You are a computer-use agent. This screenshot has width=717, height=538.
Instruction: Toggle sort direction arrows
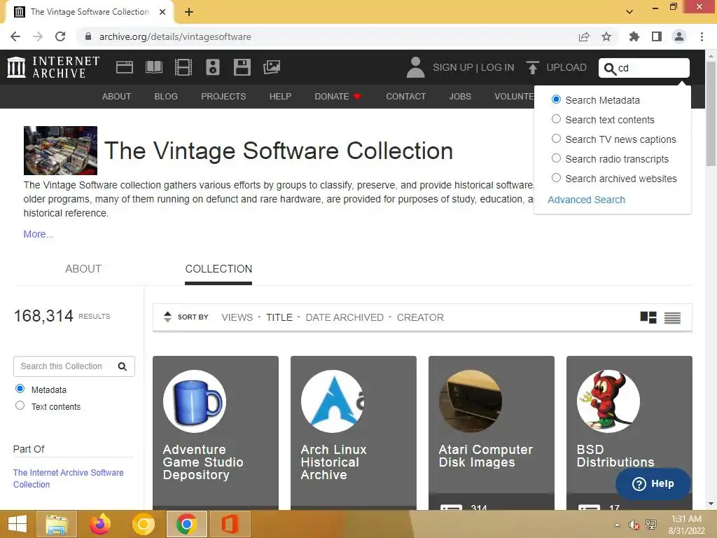point(167,317)
